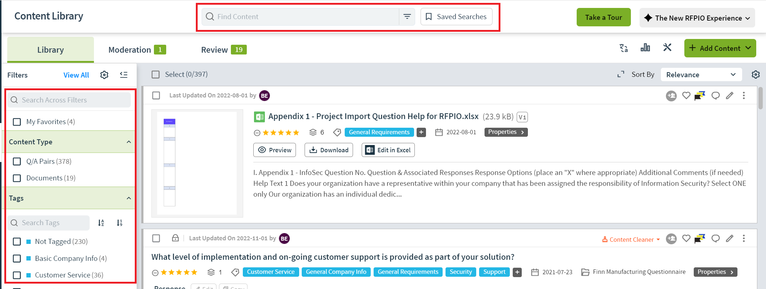The width and height of the screenshot is (766, 289).
Task: Check the Basic Company Info (4) tag
Action: pos(17,259)
